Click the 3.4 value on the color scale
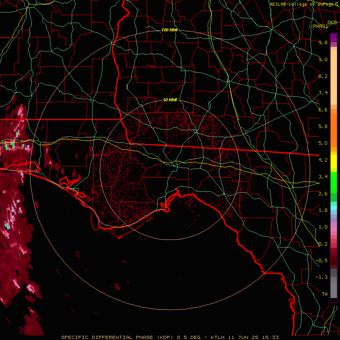This screenshot has height=340, width=340. (323, 177)
